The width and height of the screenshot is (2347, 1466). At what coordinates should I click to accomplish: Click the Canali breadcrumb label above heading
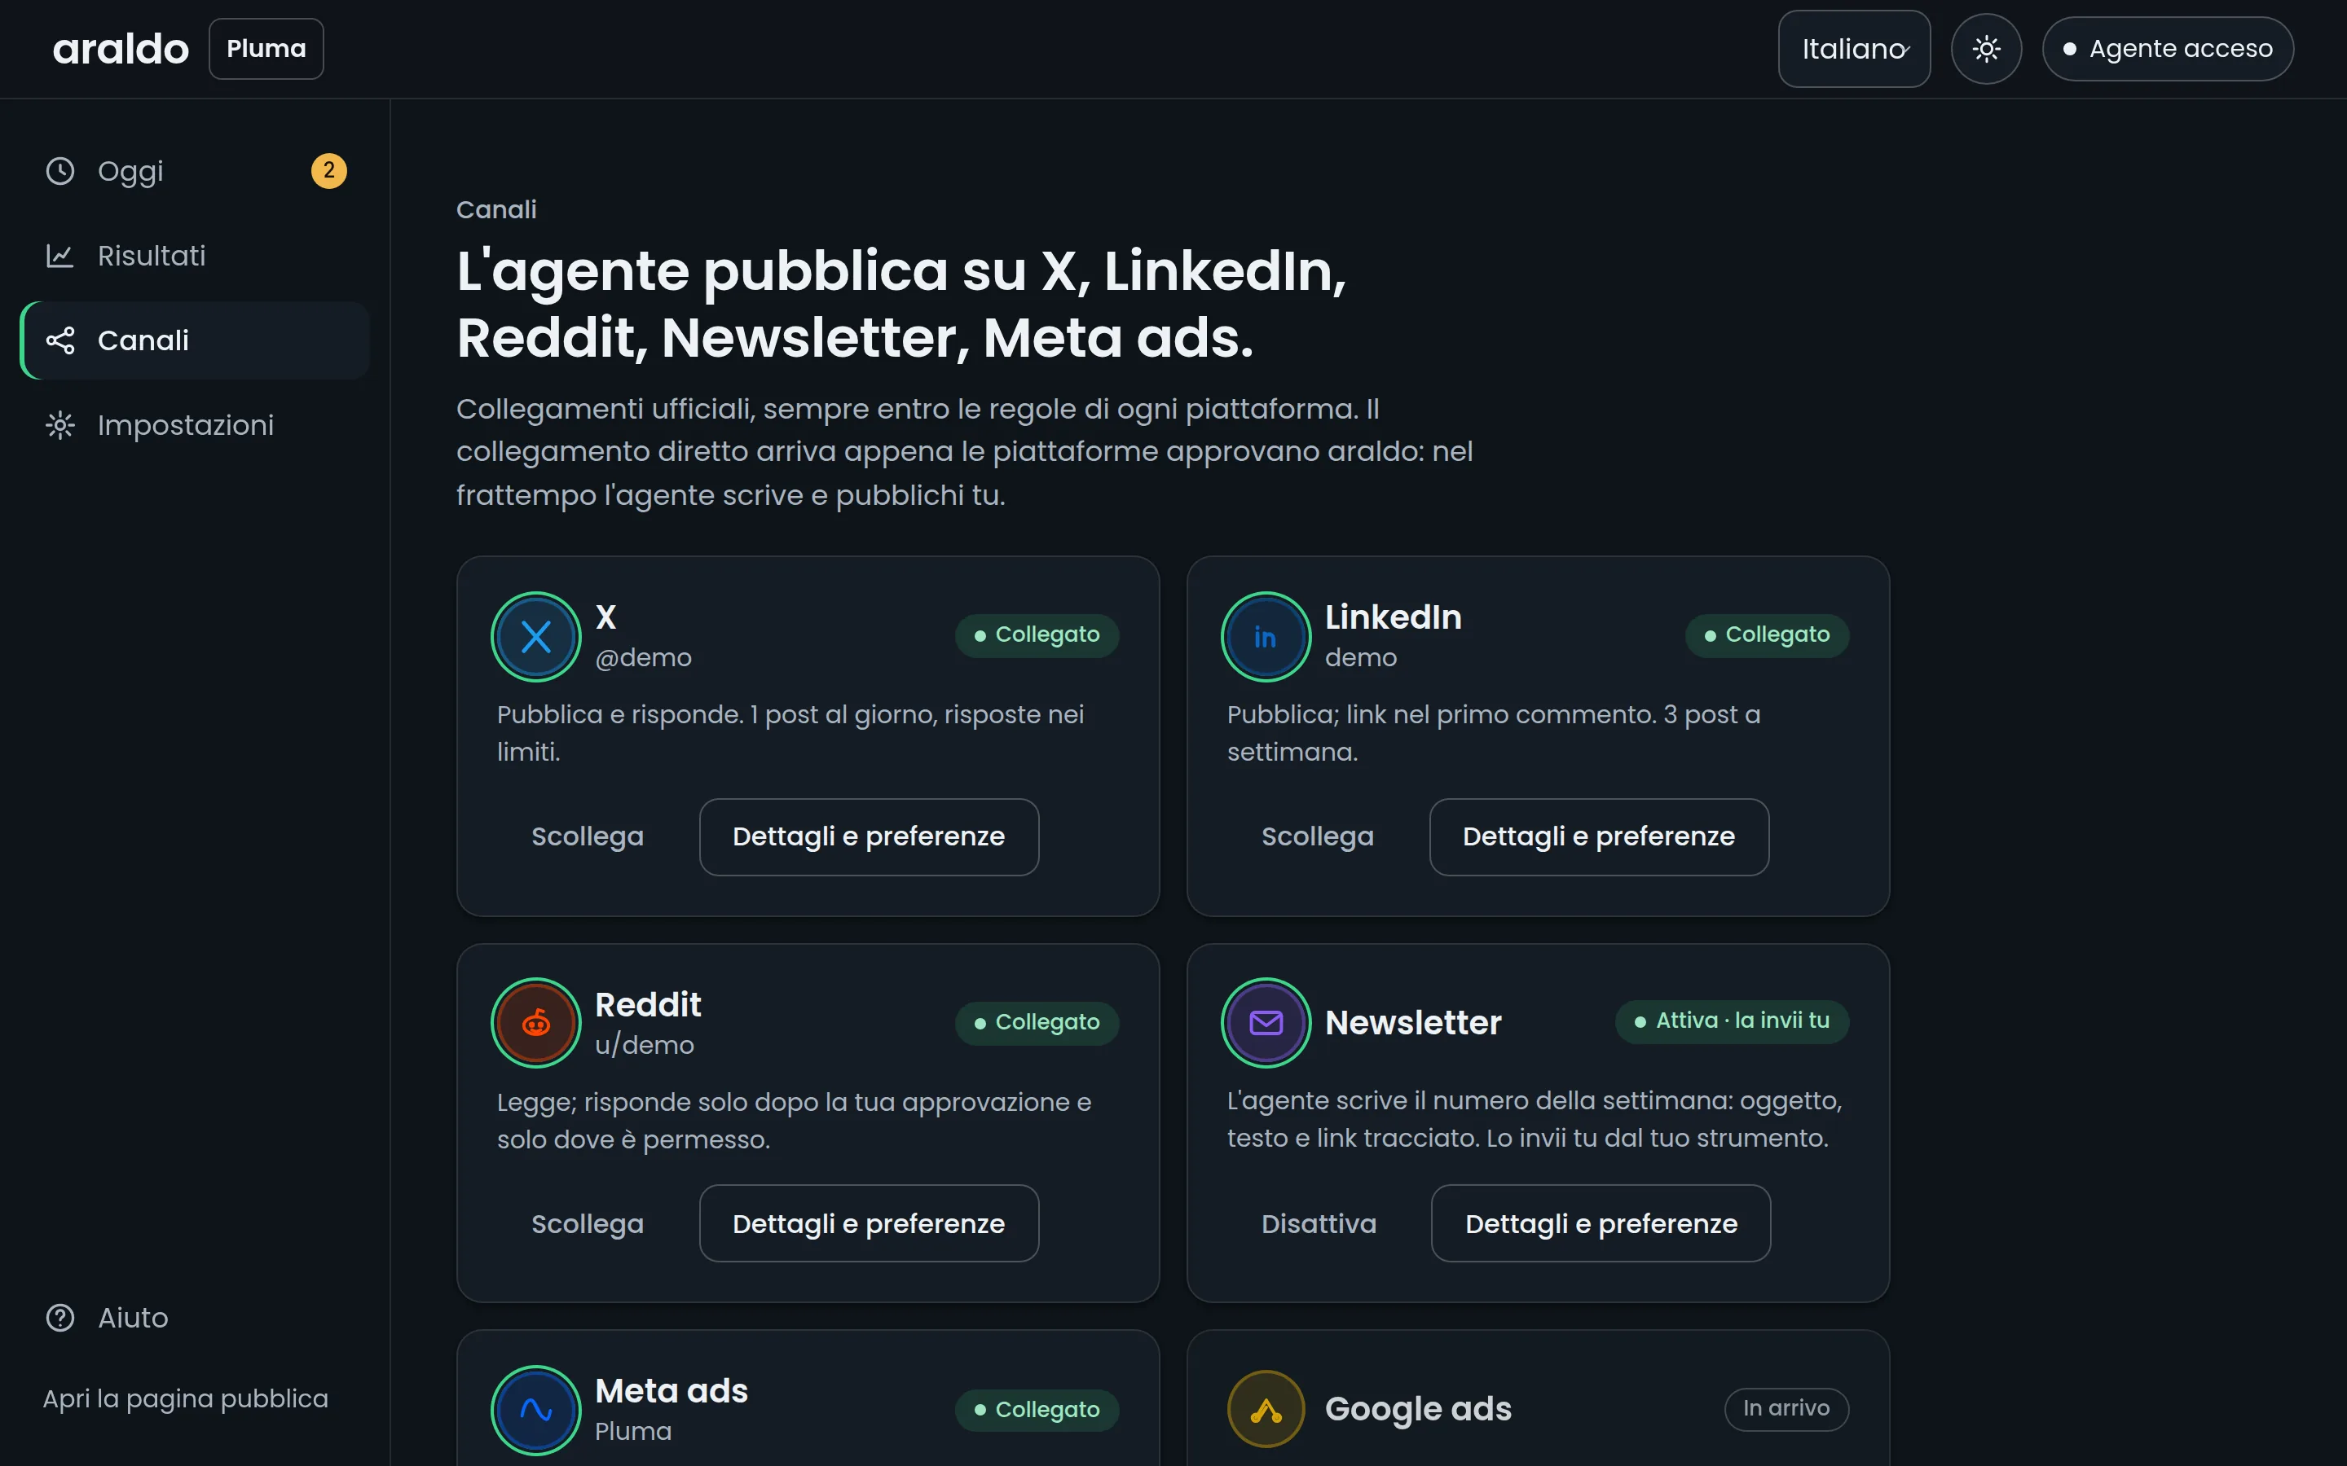point(496,209)
